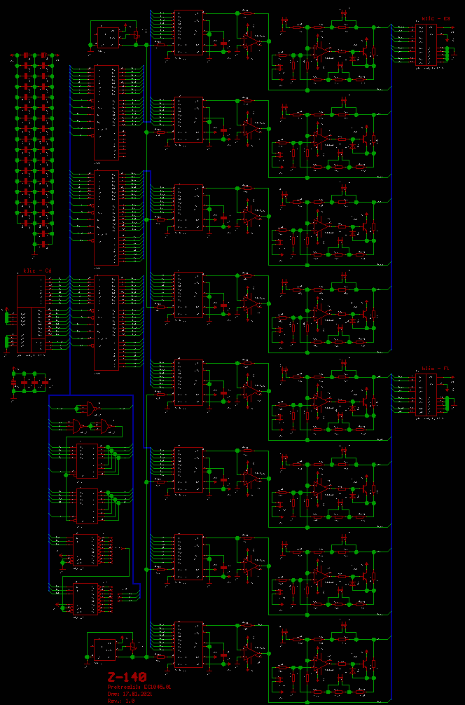Click the Z-140 schematic title text

[127, 678]
